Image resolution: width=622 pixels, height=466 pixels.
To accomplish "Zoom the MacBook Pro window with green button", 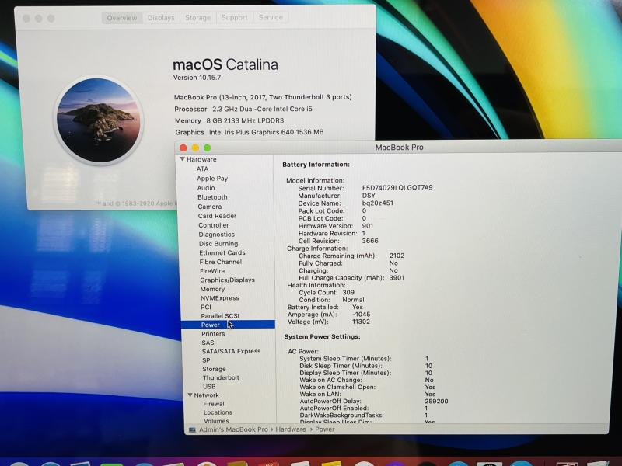I will [x=207, y=148].
